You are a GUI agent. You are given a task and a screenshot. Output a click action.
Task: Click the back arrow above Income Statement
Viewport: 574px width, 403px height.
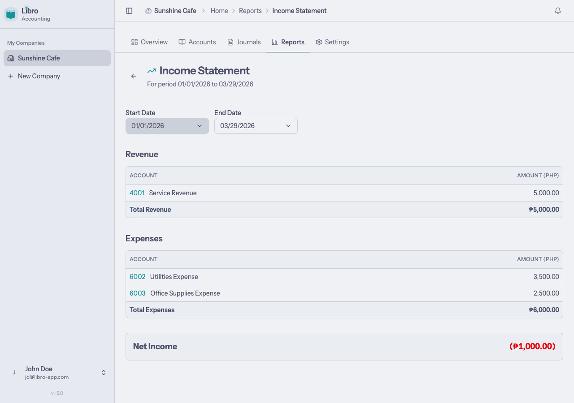pyautogui.click(x=133, y=76)
